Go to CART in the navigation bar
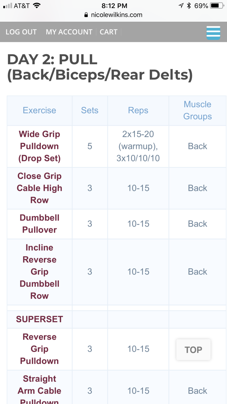 pos(109,32)
